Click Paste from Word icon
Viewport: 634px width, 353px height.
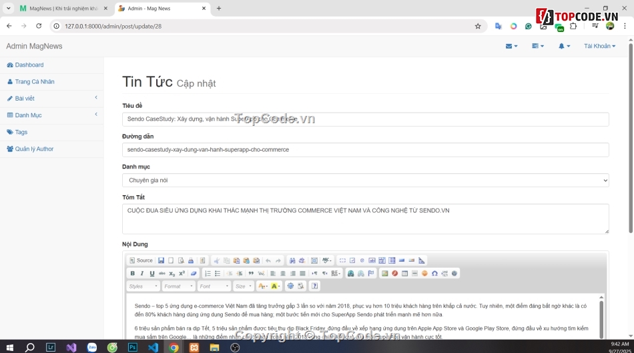[x=256, y=260]
